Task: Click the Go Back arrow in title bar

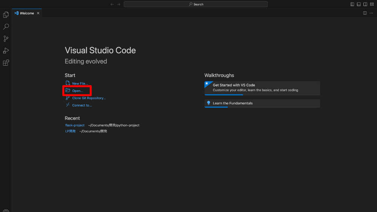Action: 112,5
